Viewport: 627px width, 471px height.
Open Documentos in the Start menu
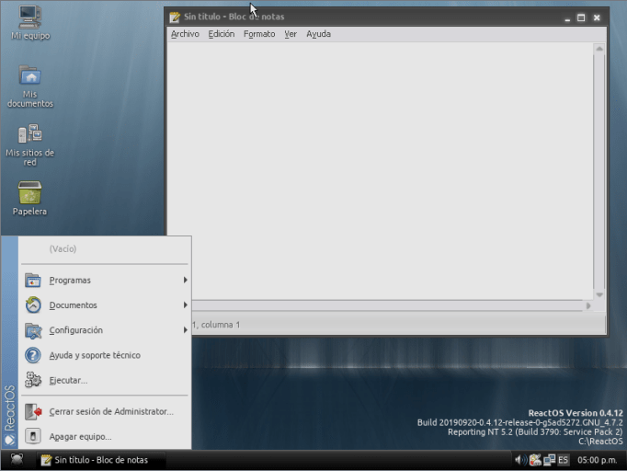click(105, 304)
